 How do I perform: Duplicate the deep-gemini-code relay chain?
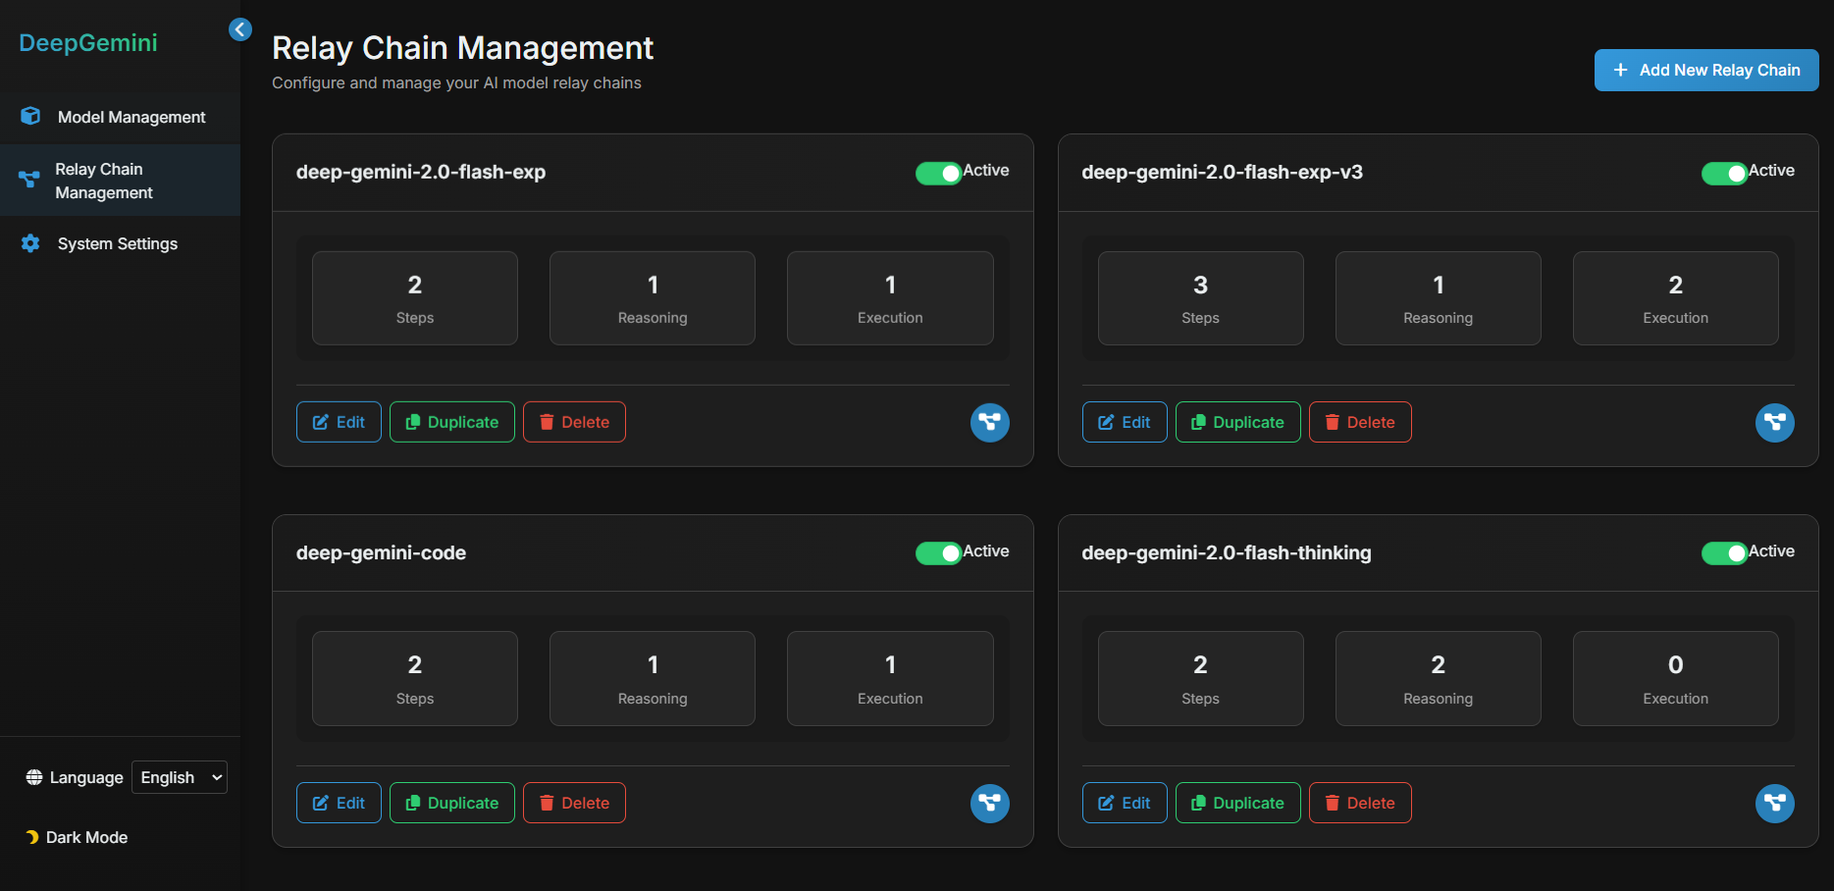click(x=451, y=803)
